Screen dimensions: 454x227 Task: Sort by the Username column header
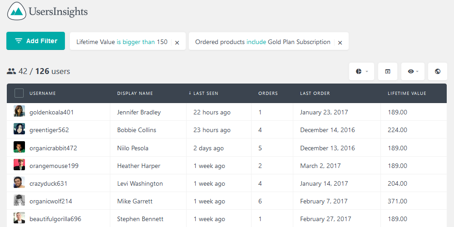[x=43, y=93]
